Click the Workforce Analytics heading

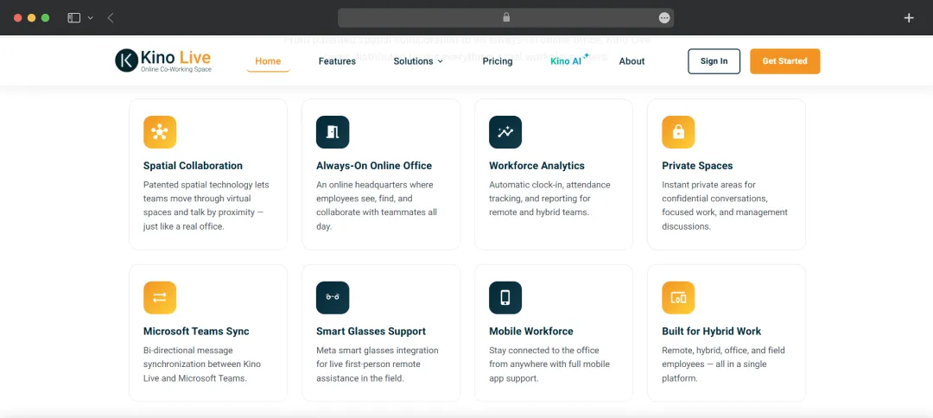tap(536, 166)
